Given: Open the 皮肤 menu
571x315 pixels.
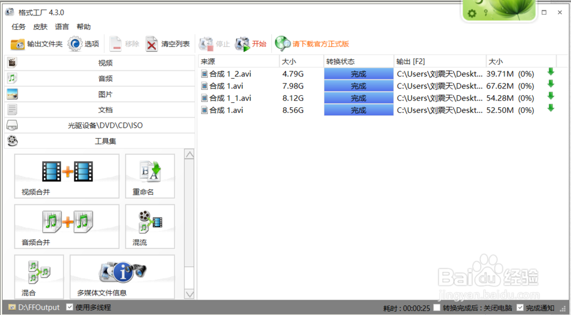Looking at the screenshot, I should click(40, 27).
